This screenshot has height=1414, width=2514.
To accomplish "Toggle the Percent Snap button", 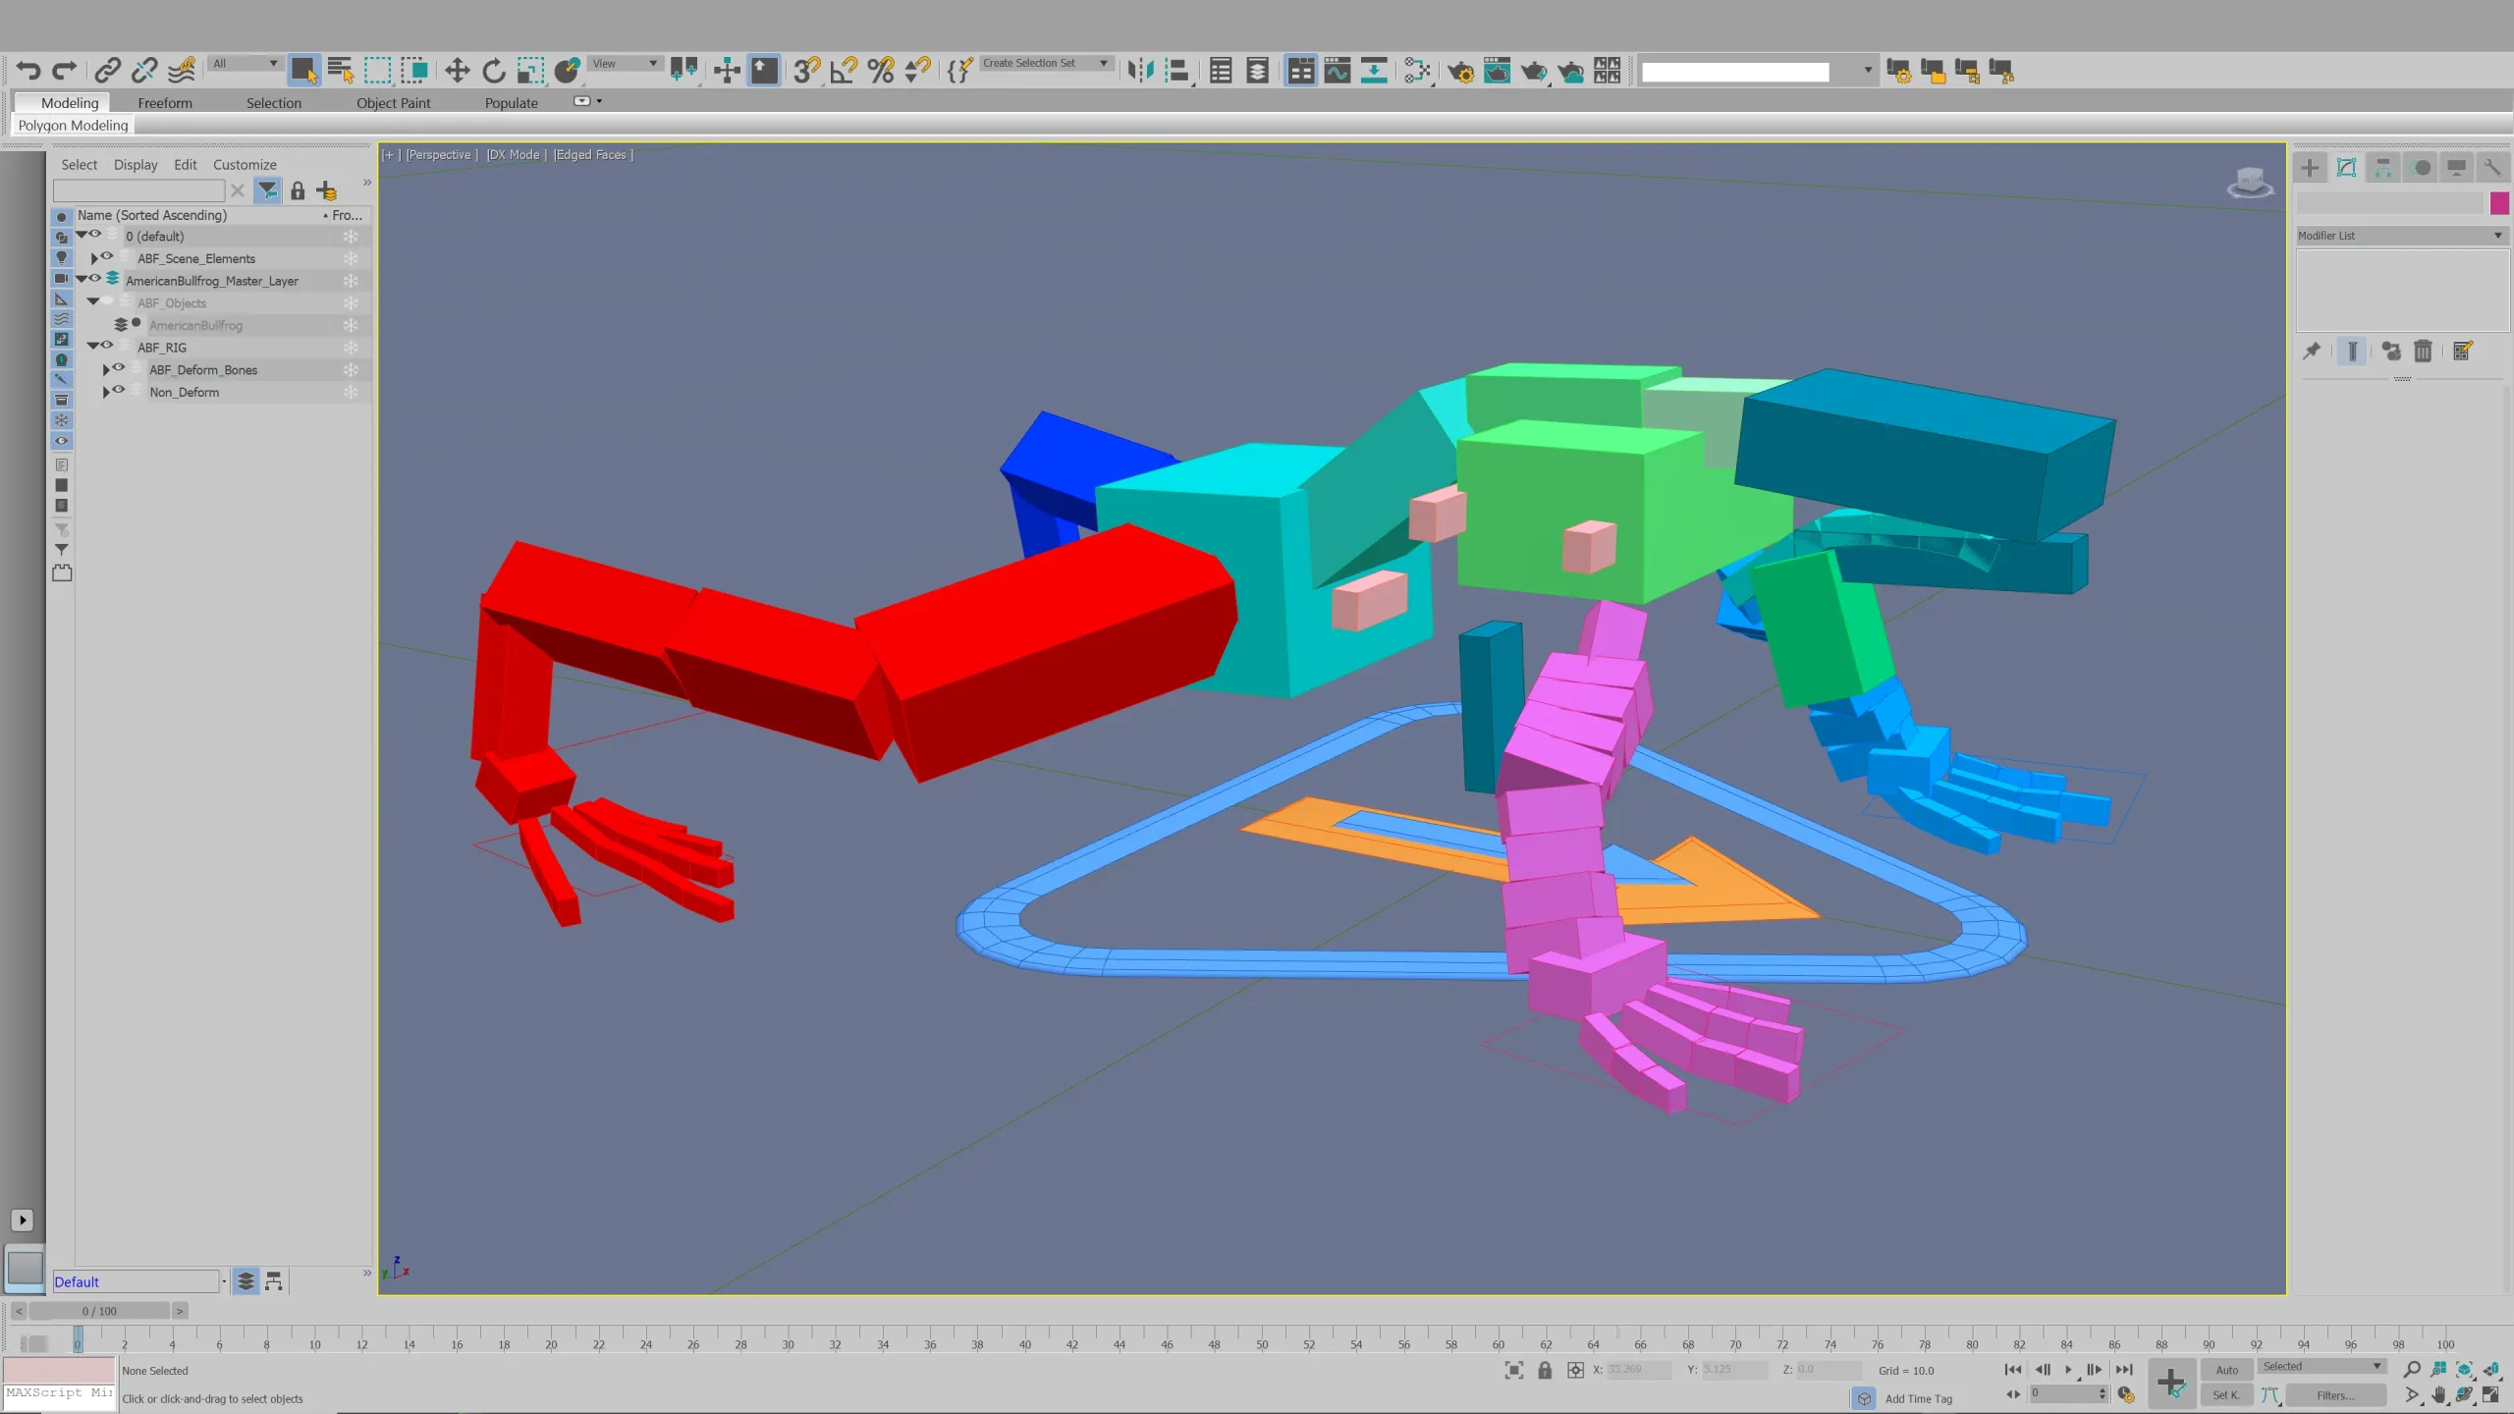I will [x=881, y=70].
